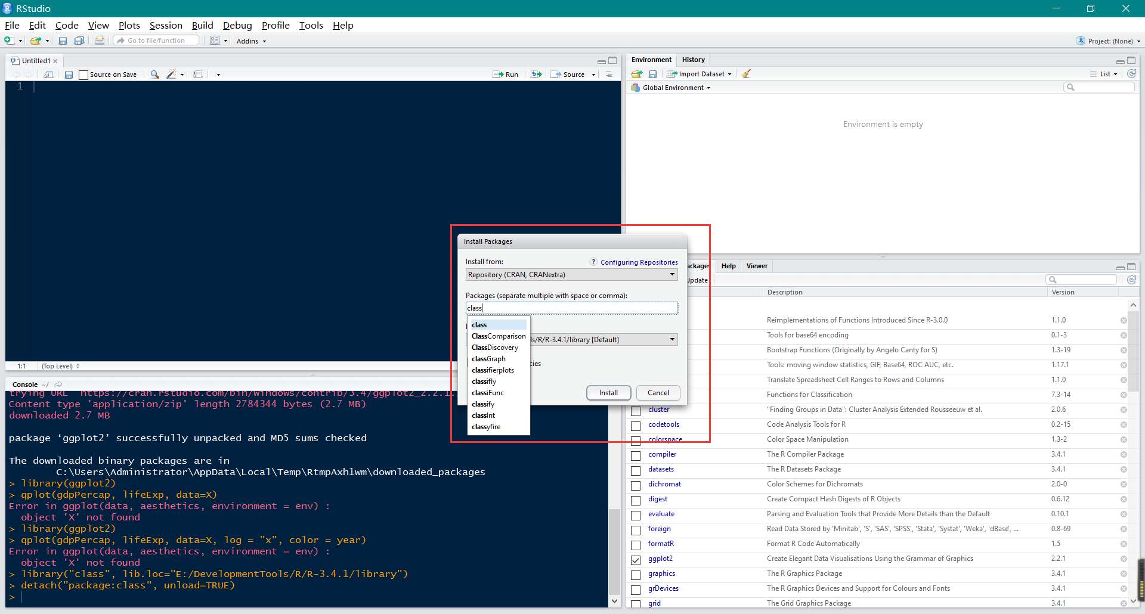Click the Install button in Install Packages dialog

608,393
